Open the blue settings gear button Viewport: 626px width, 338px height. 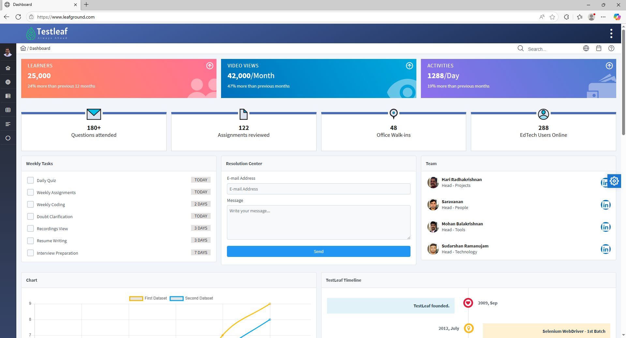(x=614, y=181)
